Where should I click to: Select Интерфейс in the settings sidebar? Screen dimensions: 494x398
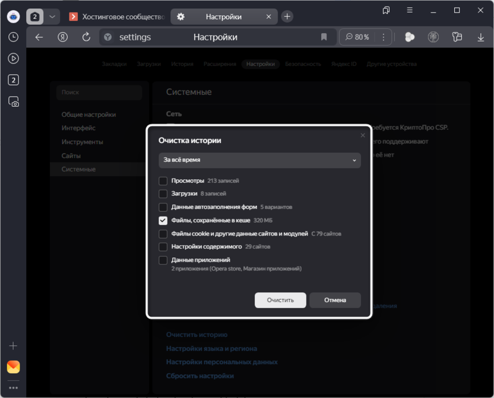point(78,128)
